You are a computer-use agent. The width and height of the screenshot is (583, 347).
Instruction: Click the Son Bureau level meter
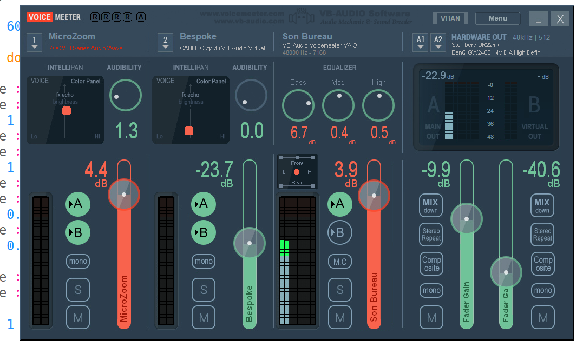pos(297,261)
